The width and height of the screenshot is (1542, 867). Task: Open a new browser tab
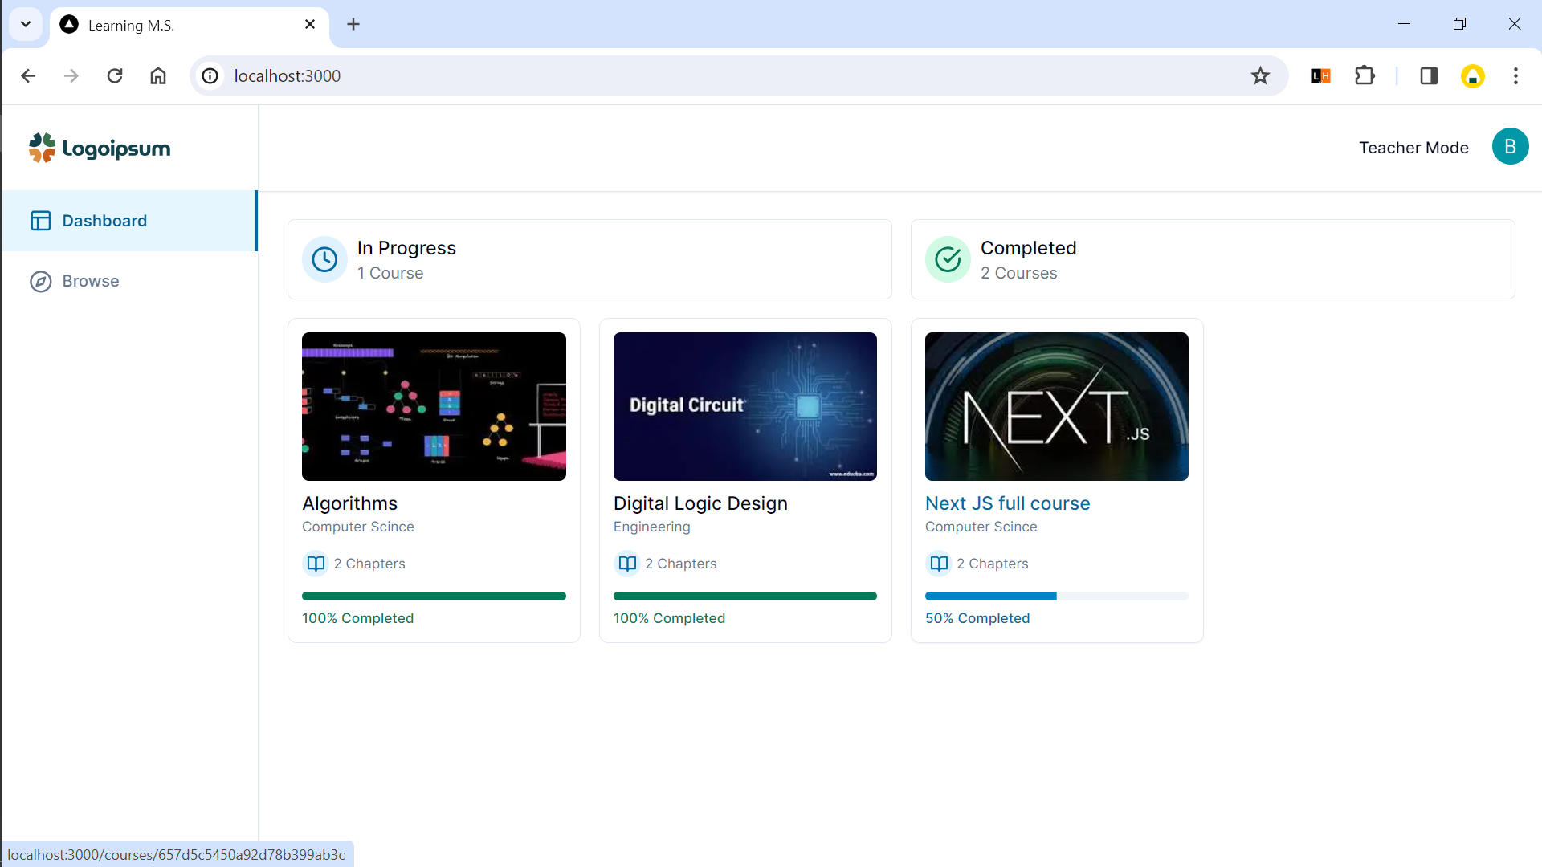pyautogui.click(x=353, y=24)
